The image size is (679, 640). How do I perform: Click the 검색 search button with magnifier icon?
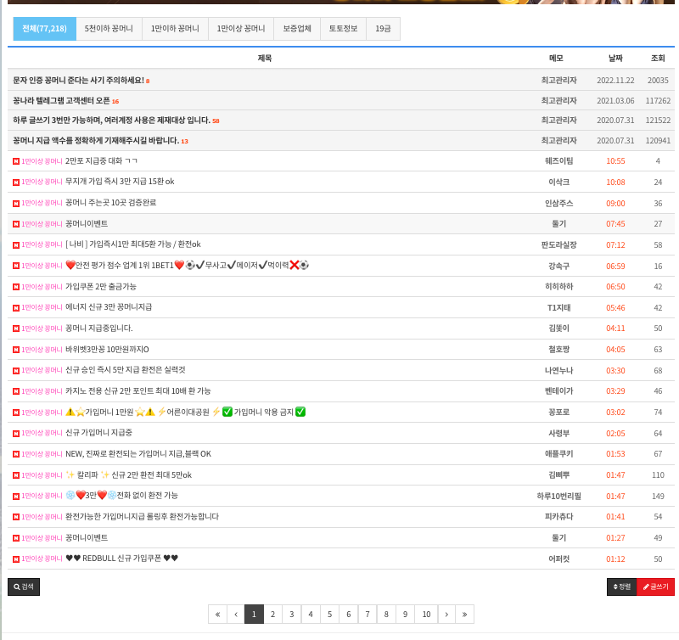point(24,587)
